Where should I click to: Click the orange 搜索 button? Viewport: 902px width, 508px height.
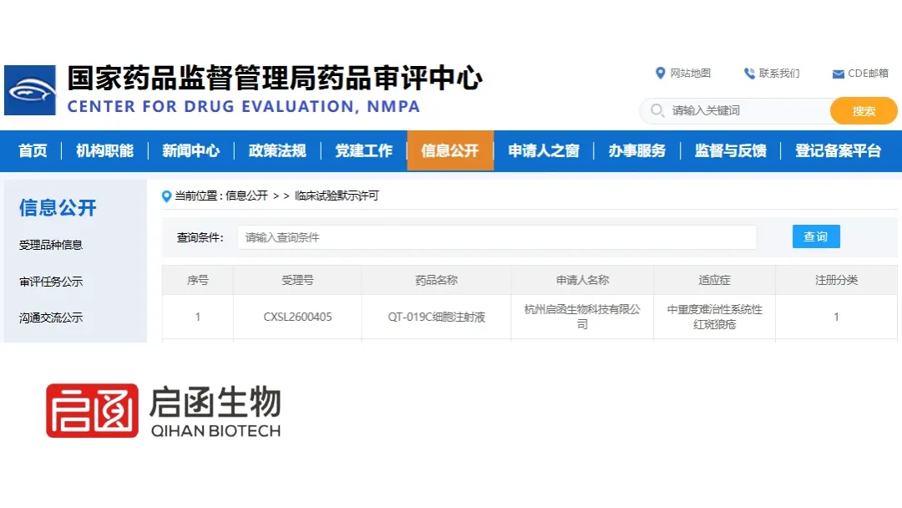[864, 111]
